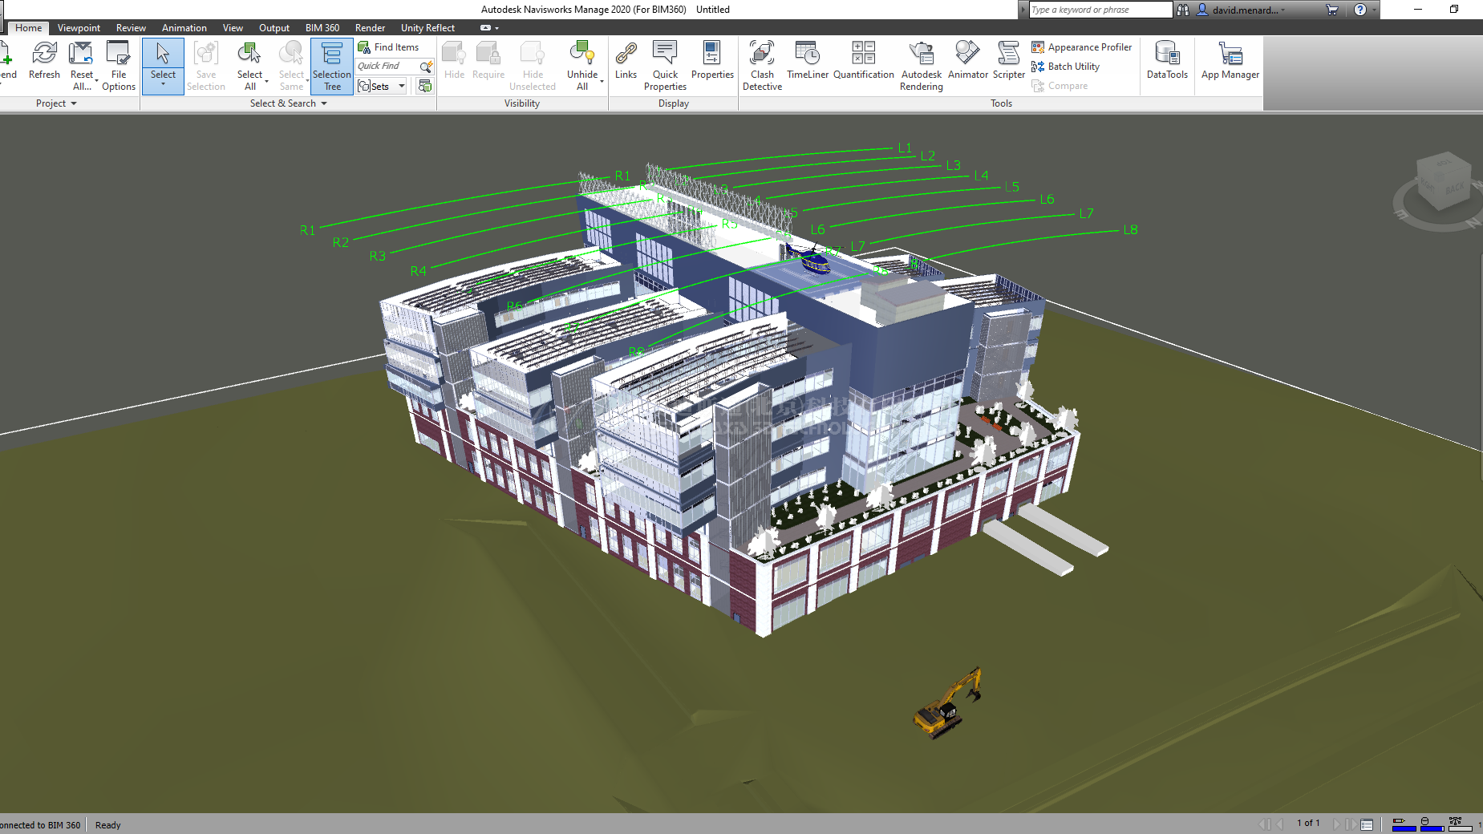Screen dimensions: 1483x834
Task: Open Autodesk Rendering panel
Action: coord(921,65)
